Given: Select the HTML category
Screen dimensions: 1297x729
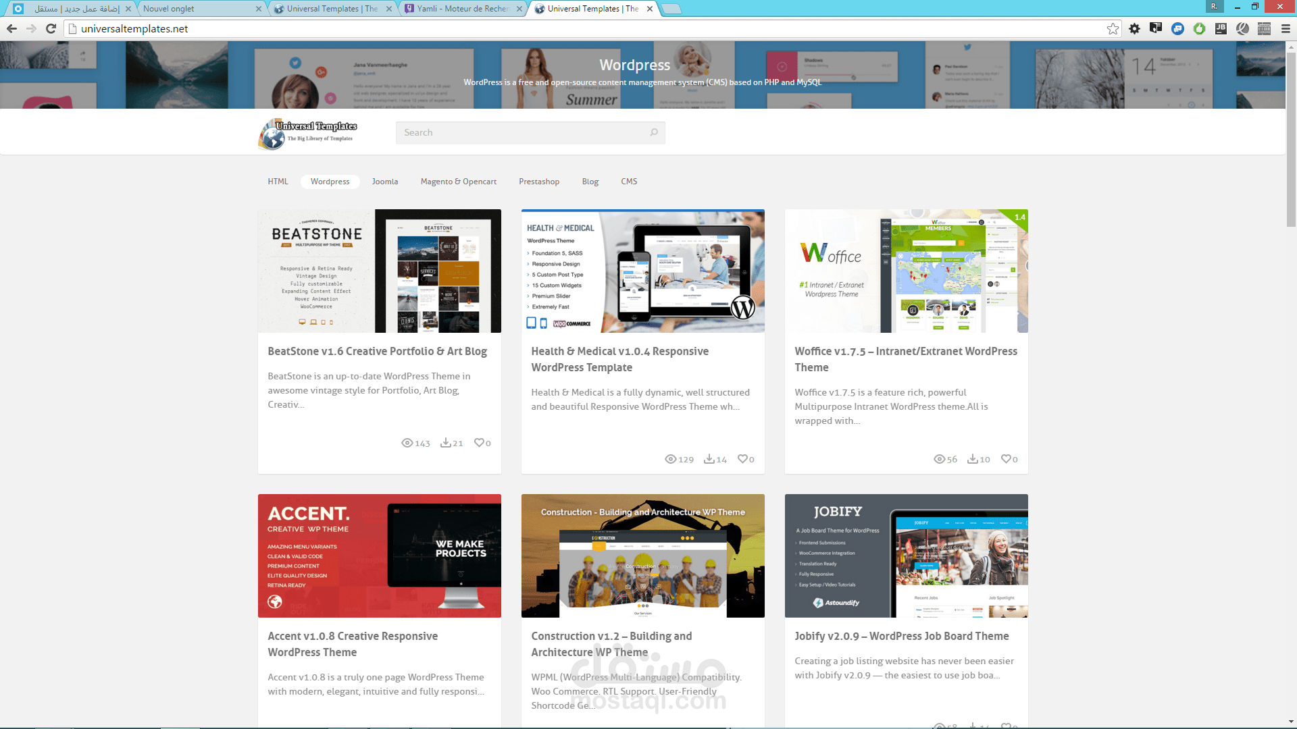Looking at the screenshot, I should 278,182.
